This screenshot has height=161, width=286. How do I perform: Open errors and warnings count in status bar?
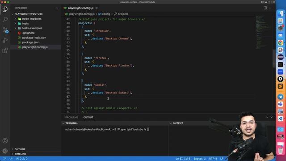(x=22, y=159)
